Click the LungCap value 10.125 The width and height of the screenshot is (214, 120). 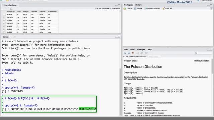(10, 17)
